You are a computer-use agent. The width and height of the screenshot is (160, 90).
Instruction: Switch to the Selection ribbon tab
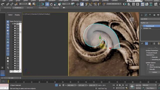[x=30, y=8]
